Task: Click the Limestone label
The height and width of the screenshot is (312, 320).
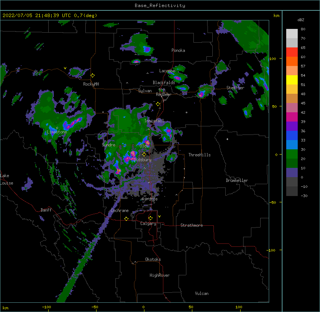Action: coord(57,132)
